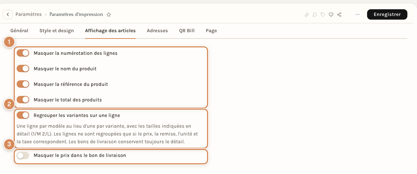Go to the Adresses tab

157,31
